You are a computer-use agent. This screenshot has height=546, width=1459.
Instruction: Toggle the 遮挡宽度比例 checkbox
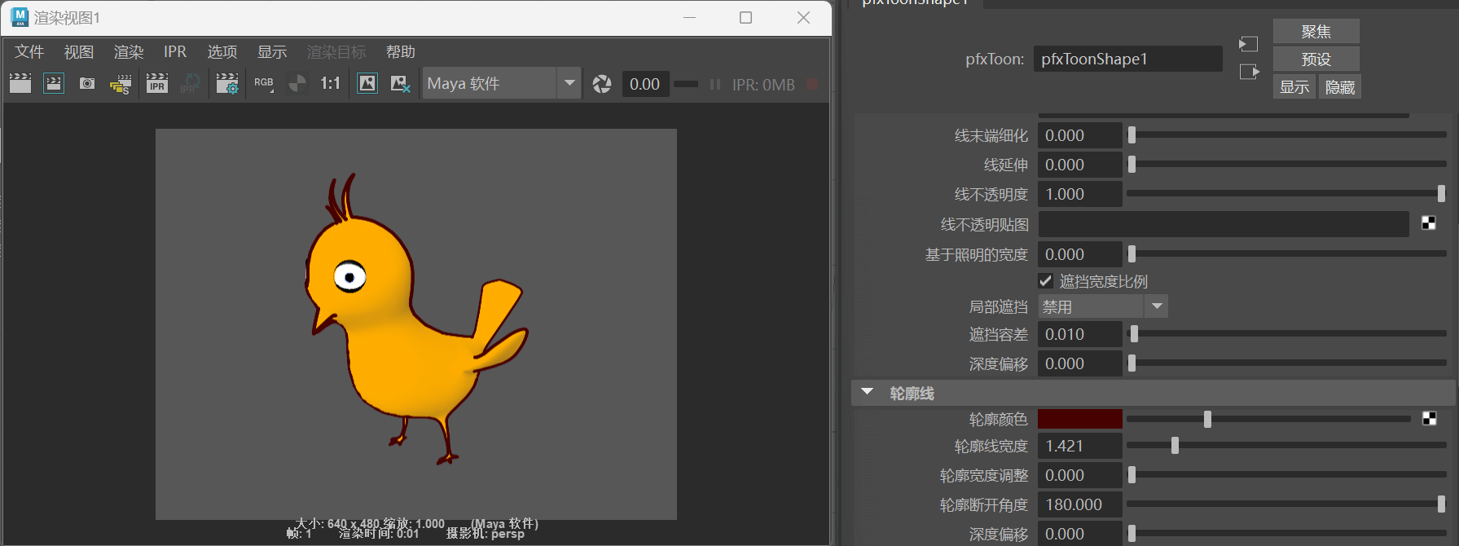(1046, 281)
